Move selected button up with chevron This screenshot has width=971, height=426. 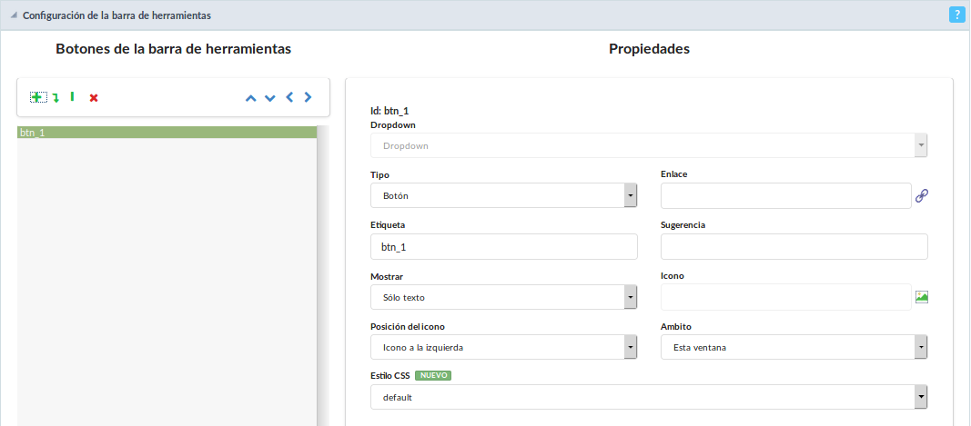250,98
